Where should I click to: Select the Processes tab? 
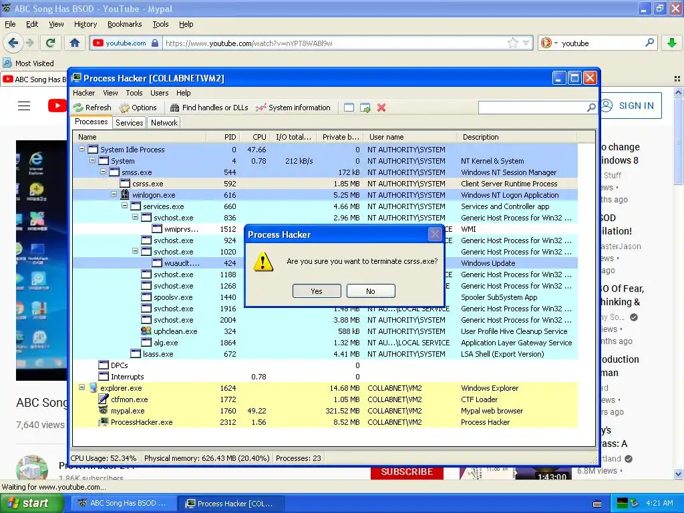point(91,122)
